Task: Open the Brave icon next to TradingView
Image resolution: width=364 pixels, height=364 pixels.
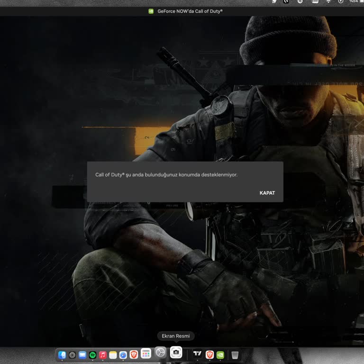Action: (x=209, y=354)
